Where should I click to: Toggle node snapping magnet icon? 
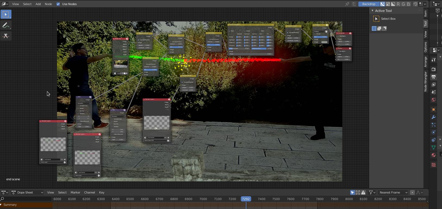(415, 4)
